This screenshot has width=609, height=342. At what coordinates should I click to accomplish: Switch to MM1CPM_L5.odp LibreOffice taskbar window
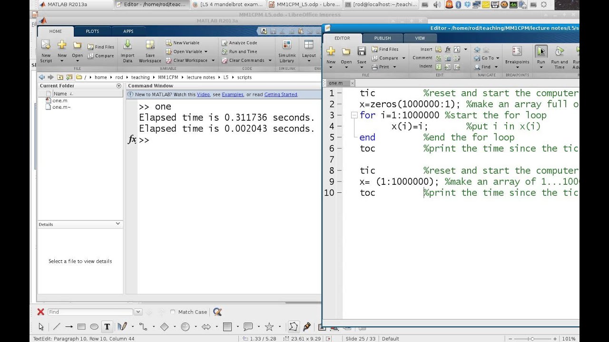coord(304,4)
